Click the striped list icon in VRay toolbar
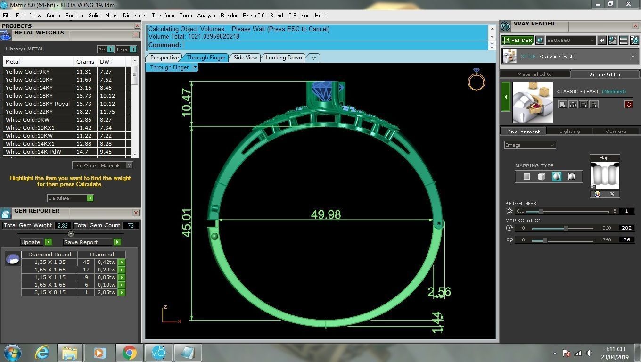This screenshot has width=641, height=362. pyautogui.click(x=623, y=41)
